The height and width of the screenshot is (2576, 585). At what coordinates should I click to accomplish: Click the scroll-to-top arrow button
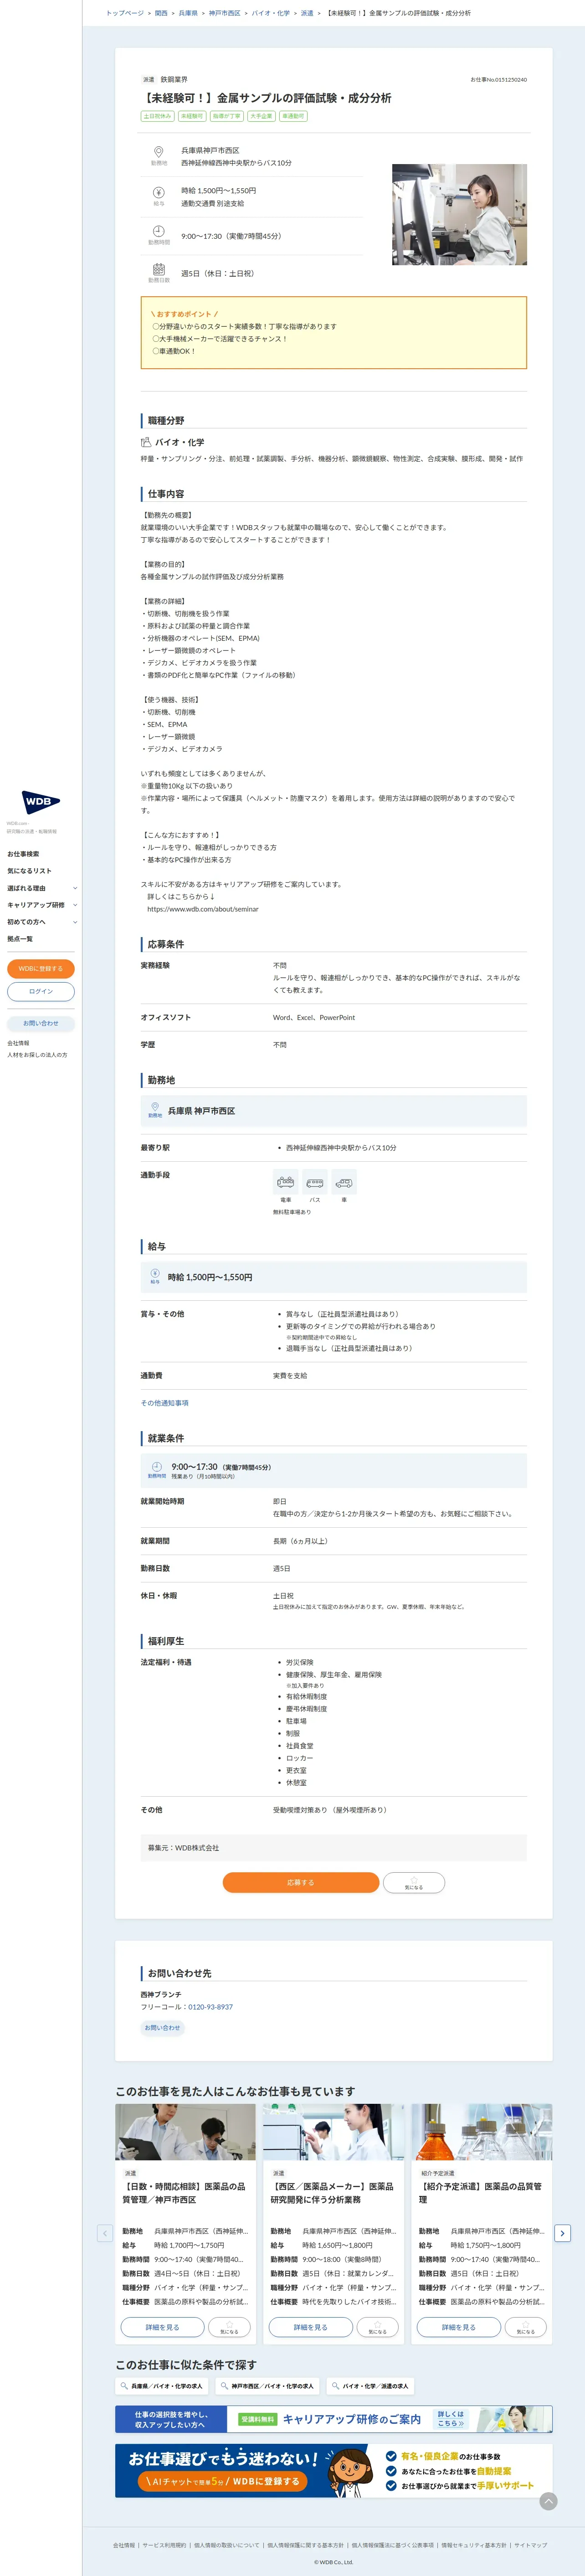[548, 2501]
